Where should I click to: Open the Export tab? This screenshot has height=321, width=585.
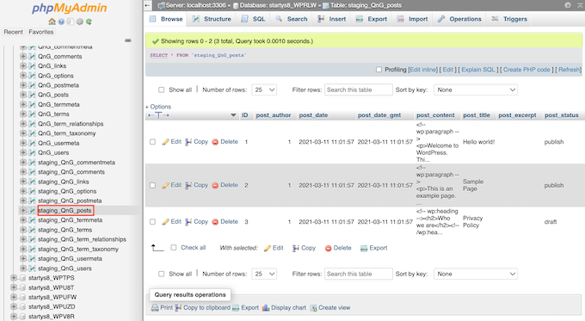[372, 19]
